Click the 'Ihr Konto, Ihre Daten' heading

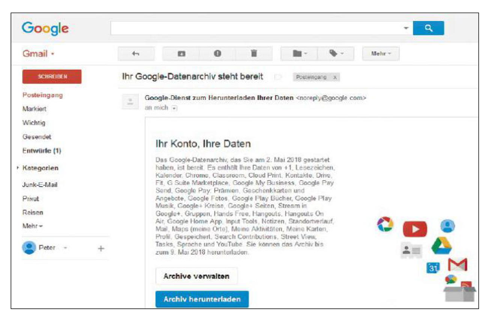coord(203,143)
